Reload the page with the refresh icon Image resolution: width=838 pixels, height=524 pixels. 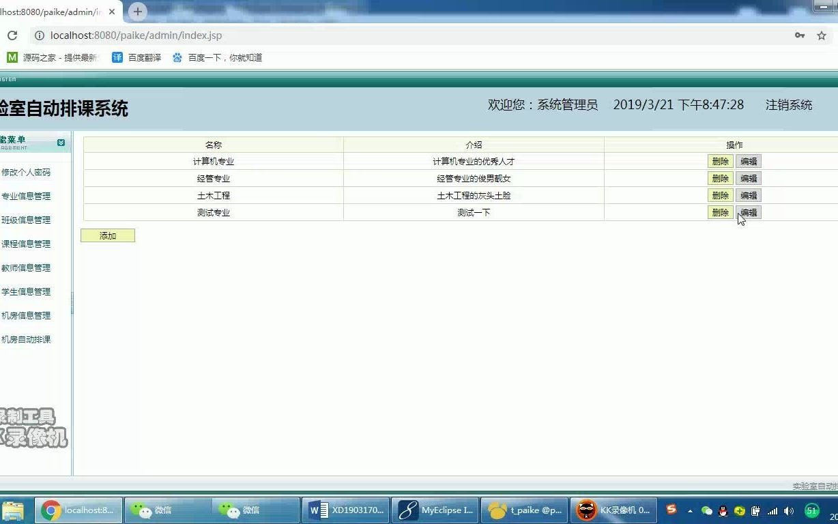tap(14, 35)
